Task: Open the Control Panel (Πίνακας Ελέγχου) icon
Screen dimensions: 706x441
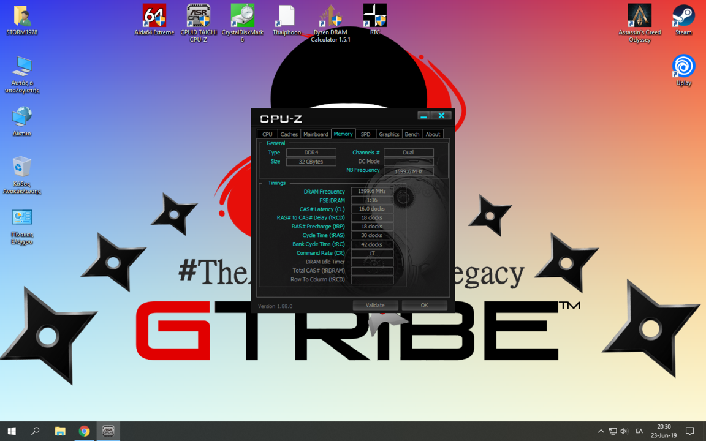Action: point(21,227)
